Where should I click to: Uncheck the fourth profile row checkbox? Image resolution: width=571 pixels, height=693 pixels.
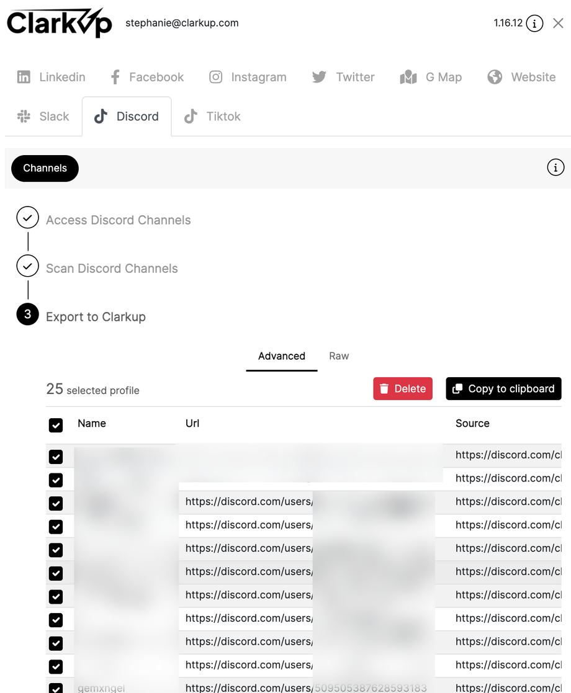56,527
